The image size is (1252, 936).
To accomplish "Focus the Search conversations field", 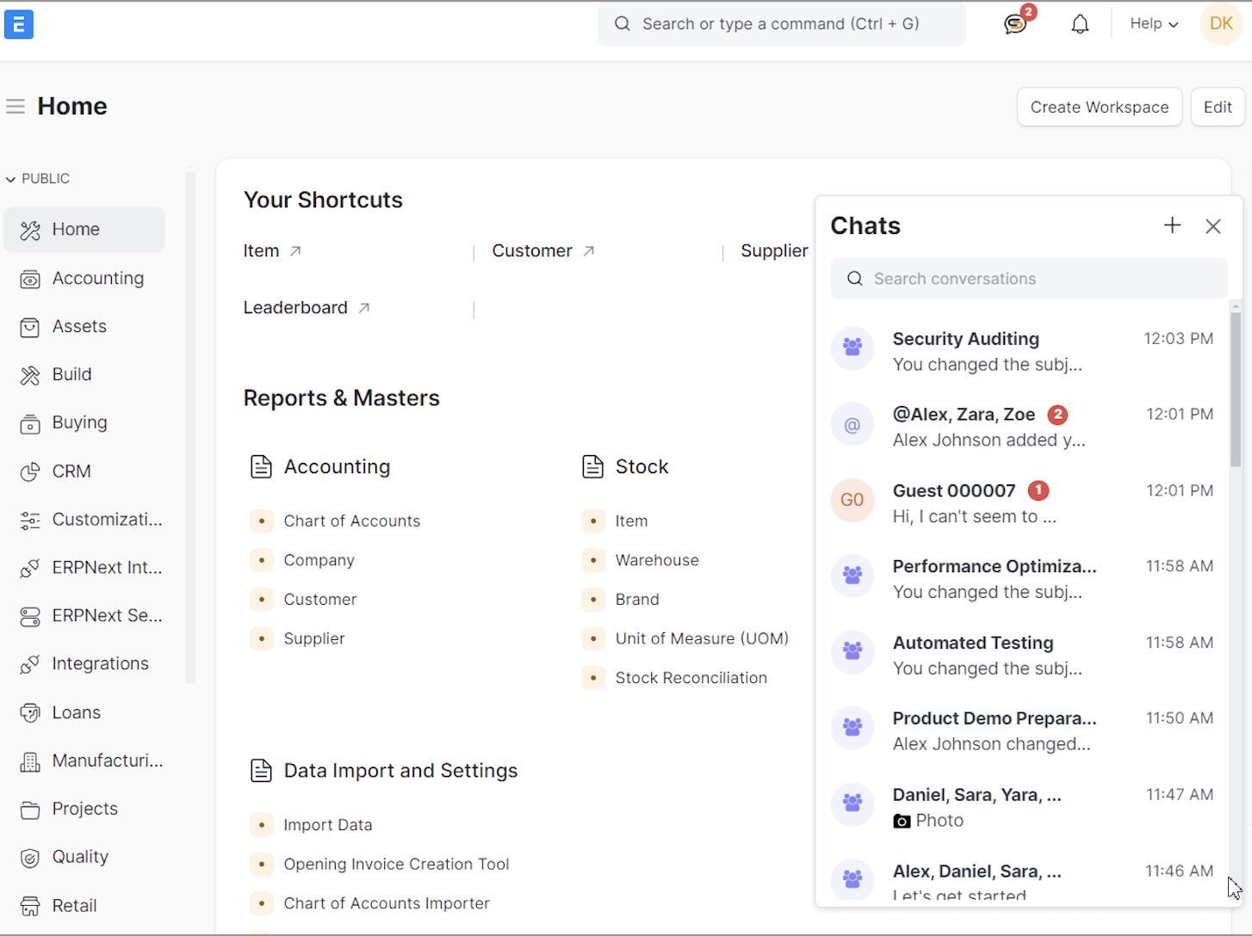I will click(x=1029, y=279).
